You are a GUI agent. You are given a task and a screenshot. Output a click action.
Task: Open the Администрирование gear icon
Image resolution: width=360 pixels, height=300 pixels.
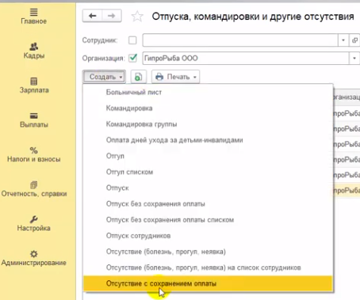tap(34, 254)
